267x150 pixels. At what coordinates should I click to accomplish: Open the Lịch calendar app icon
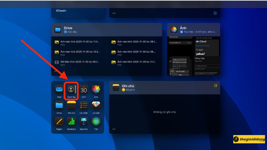pyautogui.click(x=84, y=90)
